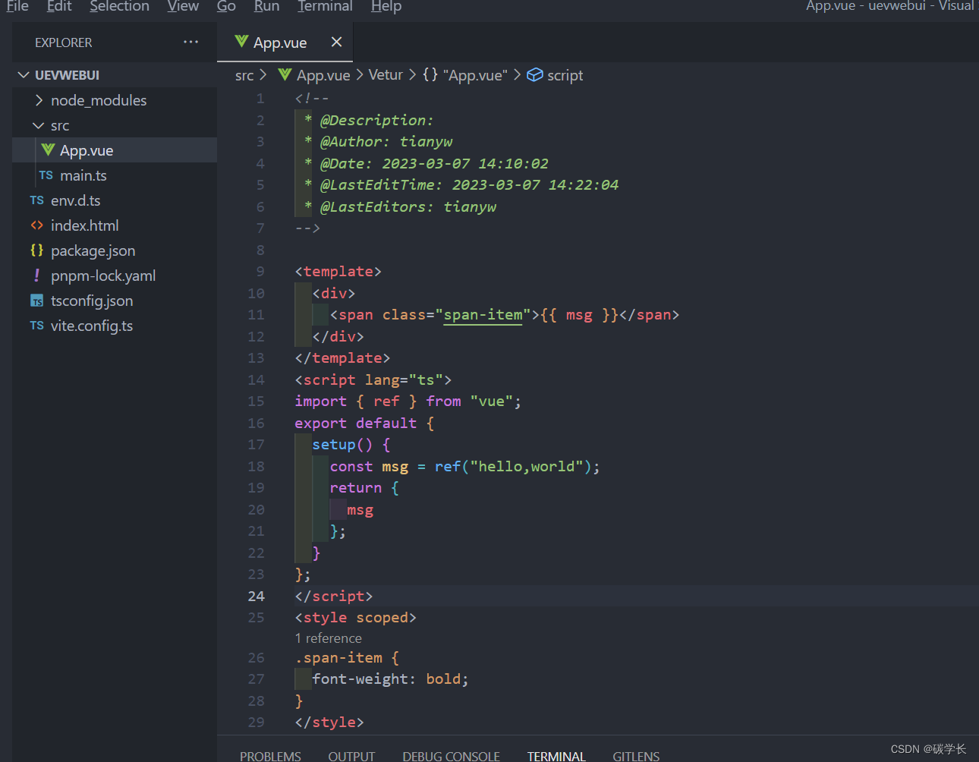Open env.d.ts from the explorer
This screenshot has width=979, height=762.
(x=115, y=200)
